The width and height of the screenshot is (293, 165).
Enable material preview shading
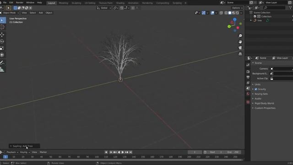[x=233, y=13]
